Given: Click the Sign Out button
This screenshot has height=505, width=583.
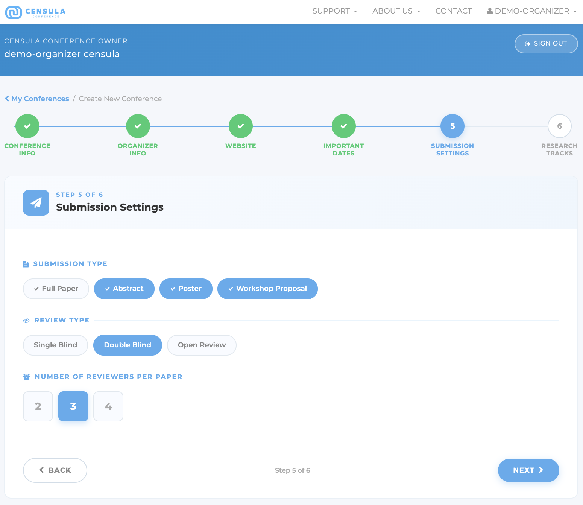Looking at the screenshot, I should point(546,44).
